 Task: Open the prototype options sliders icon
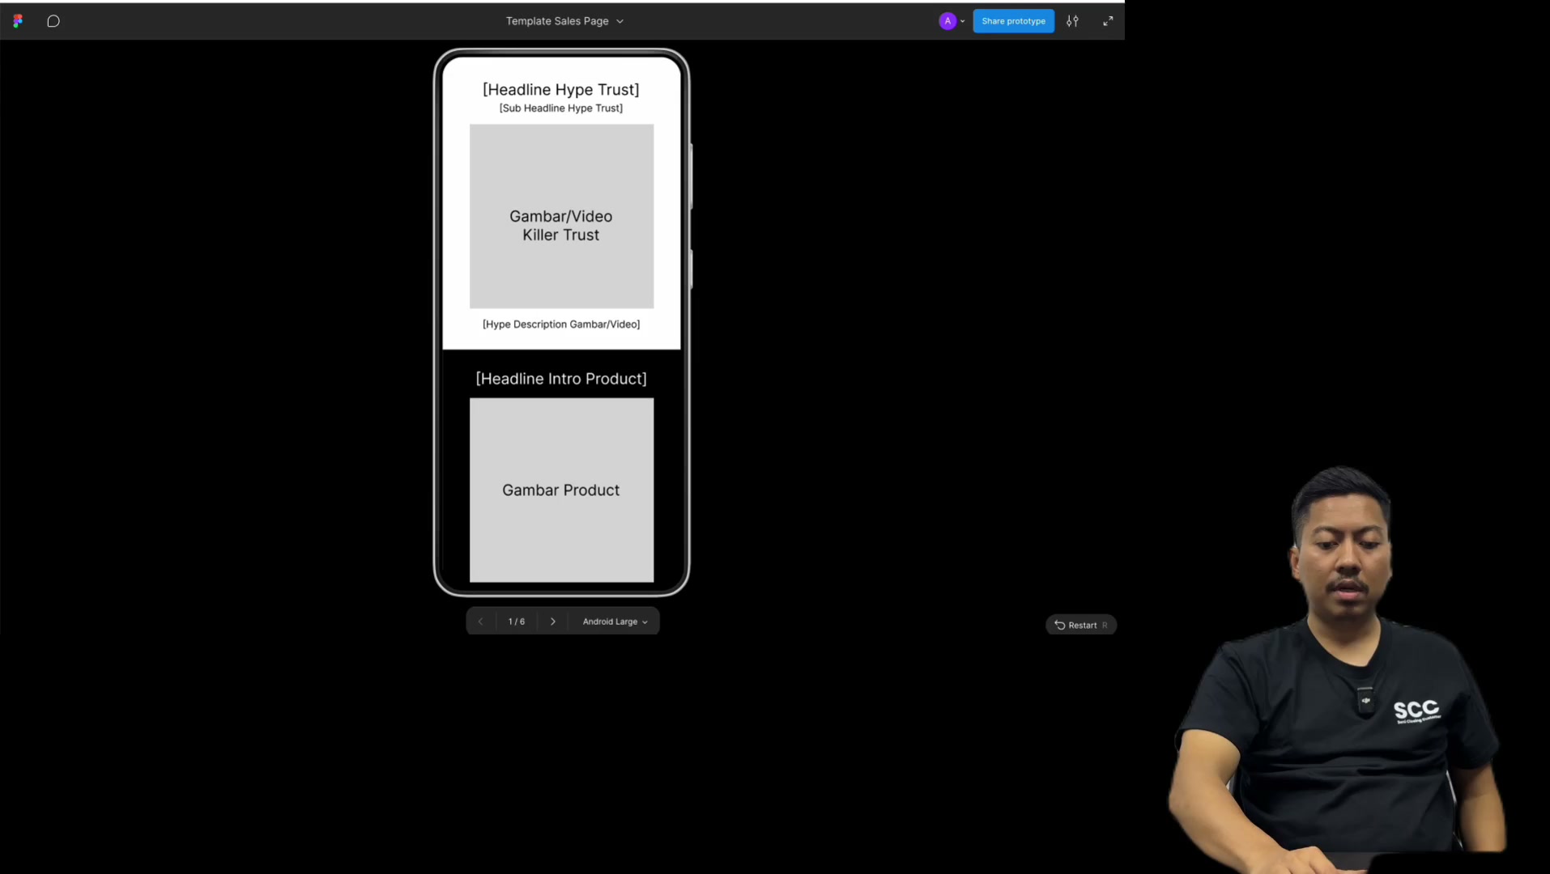[1072, 21]
